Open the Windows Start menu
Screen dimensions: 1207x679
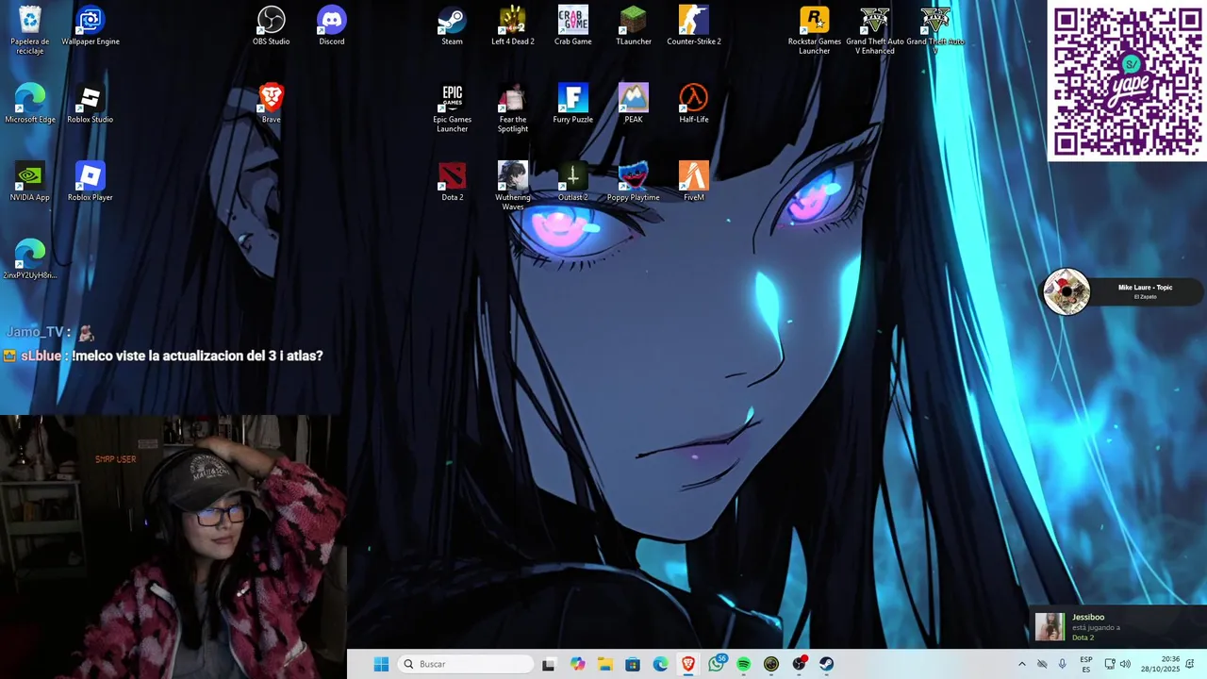click(x=381, y=664)
